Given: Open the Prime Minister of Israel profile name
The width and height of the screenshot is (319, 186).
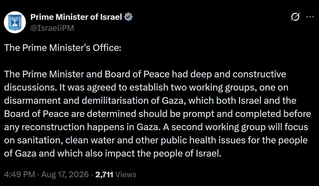Looking at the screenshot, I should click(76, 17).
